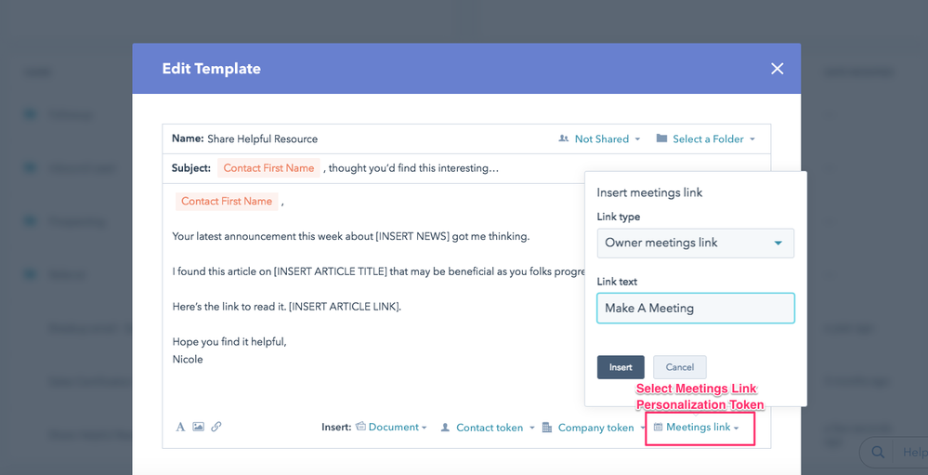
Task: Click the Insert button
Action: pos(621,367)
